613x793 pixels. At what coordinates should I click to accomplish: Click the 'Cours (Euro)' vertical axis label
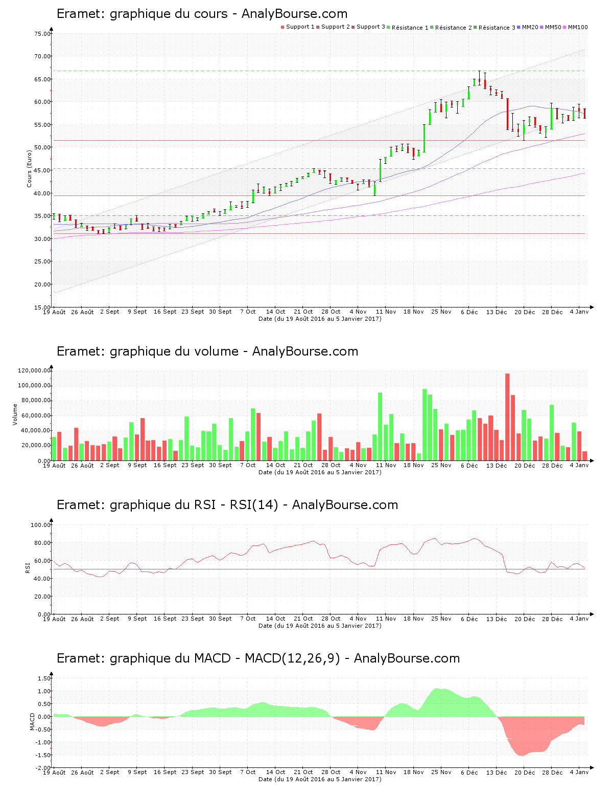pyautogui.click(x=30, y=169)
